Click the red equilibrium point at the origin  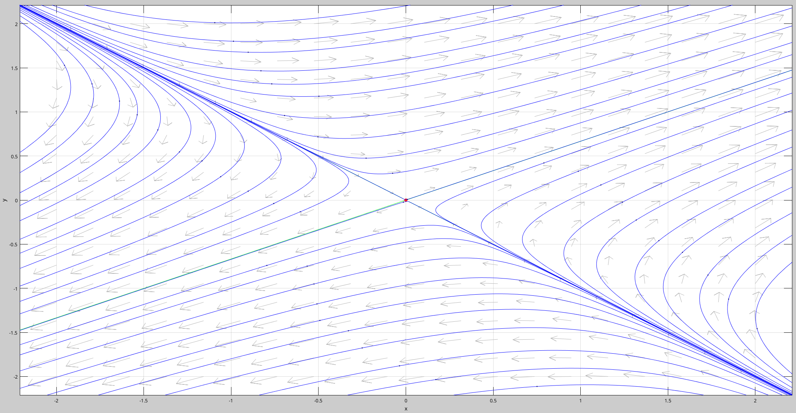(x=406, y=200)
